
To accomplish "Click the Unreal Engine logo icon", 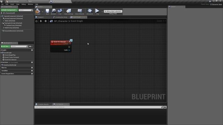I will 1,1.
